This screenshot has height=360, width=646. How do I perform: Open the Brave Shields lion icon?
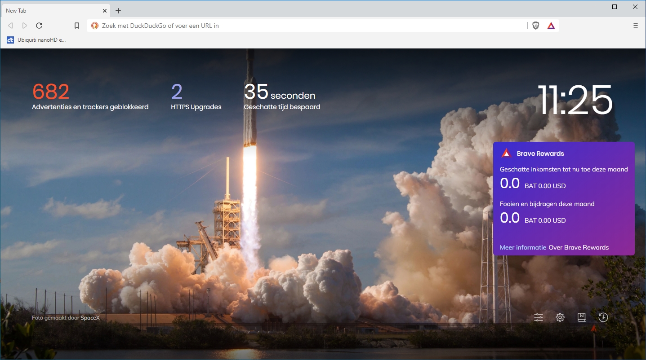pos(535,26)
